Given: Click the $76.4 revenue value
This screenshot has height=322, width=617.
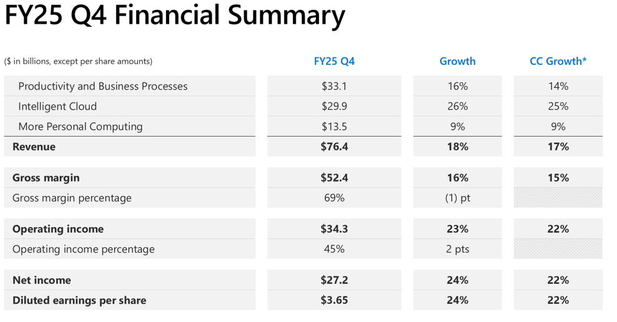Looking at the screenshot, I should coord(334,147).
